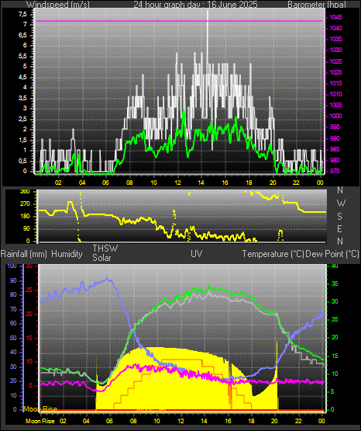Screen dimensions: 361x431
Task: Click hour 12 under the windspeed graph
Action: tap(177, 182)
